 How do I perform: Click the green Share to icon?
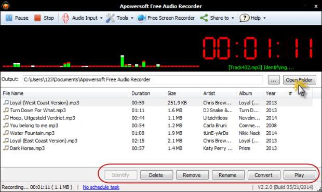[x=204, y=18]
